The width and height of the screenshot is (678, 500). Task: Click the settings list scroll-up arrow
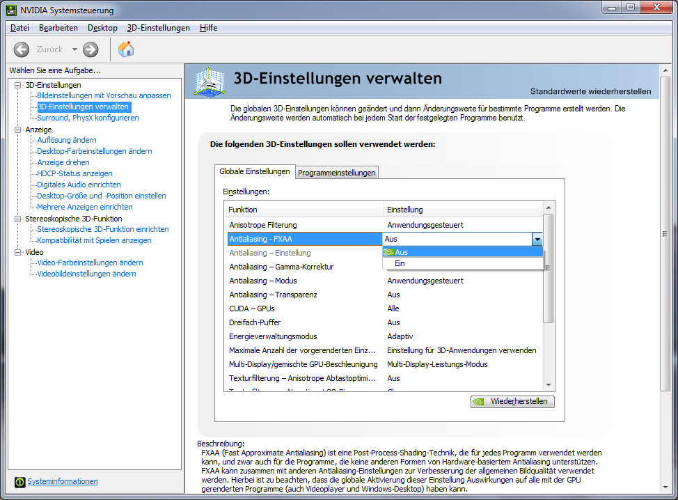pos(549,208)
